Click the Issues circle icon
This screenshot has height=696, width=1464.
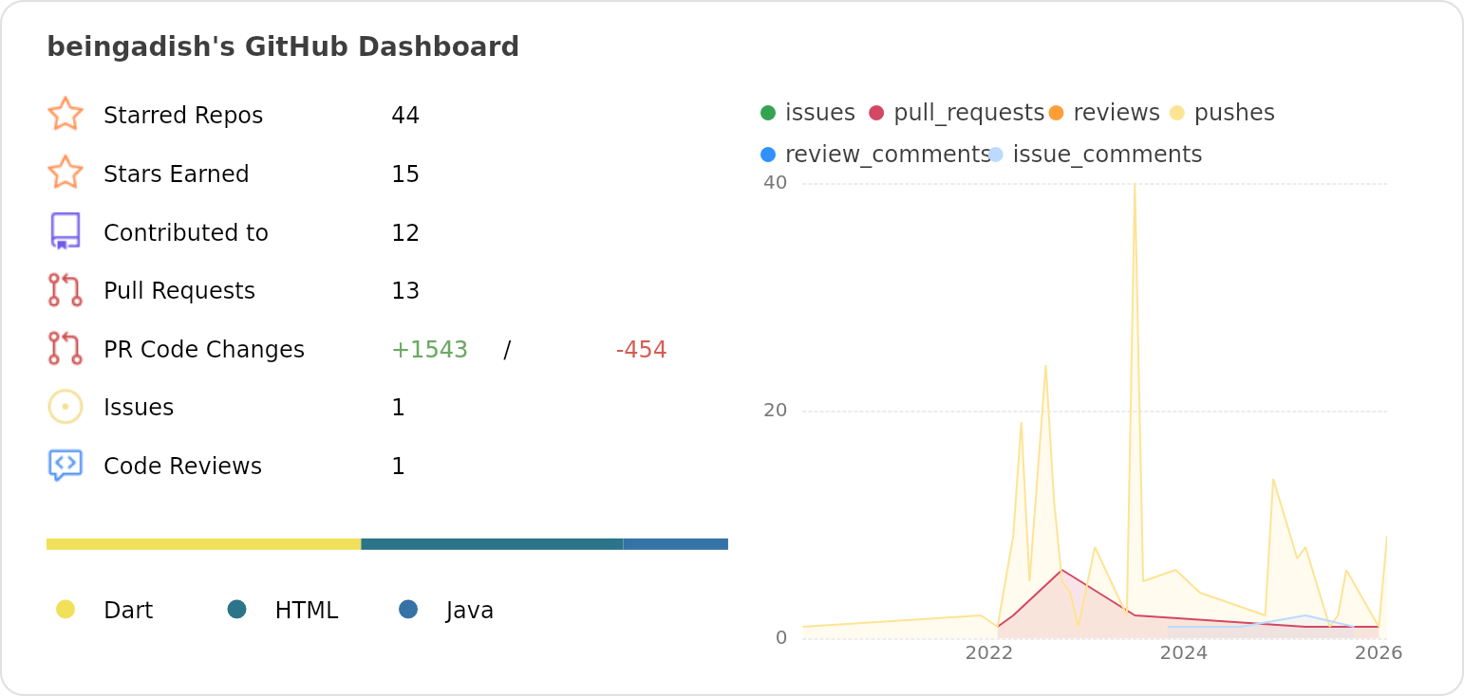(66, 407)
